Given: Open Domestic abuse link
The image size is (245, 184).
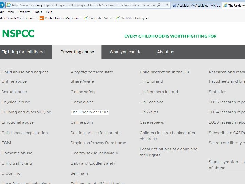Looking at the screenshot, I should point(17,153).
